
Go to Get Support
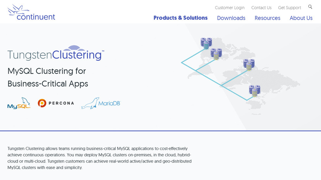pyautogui.click(x=290, y=8)
